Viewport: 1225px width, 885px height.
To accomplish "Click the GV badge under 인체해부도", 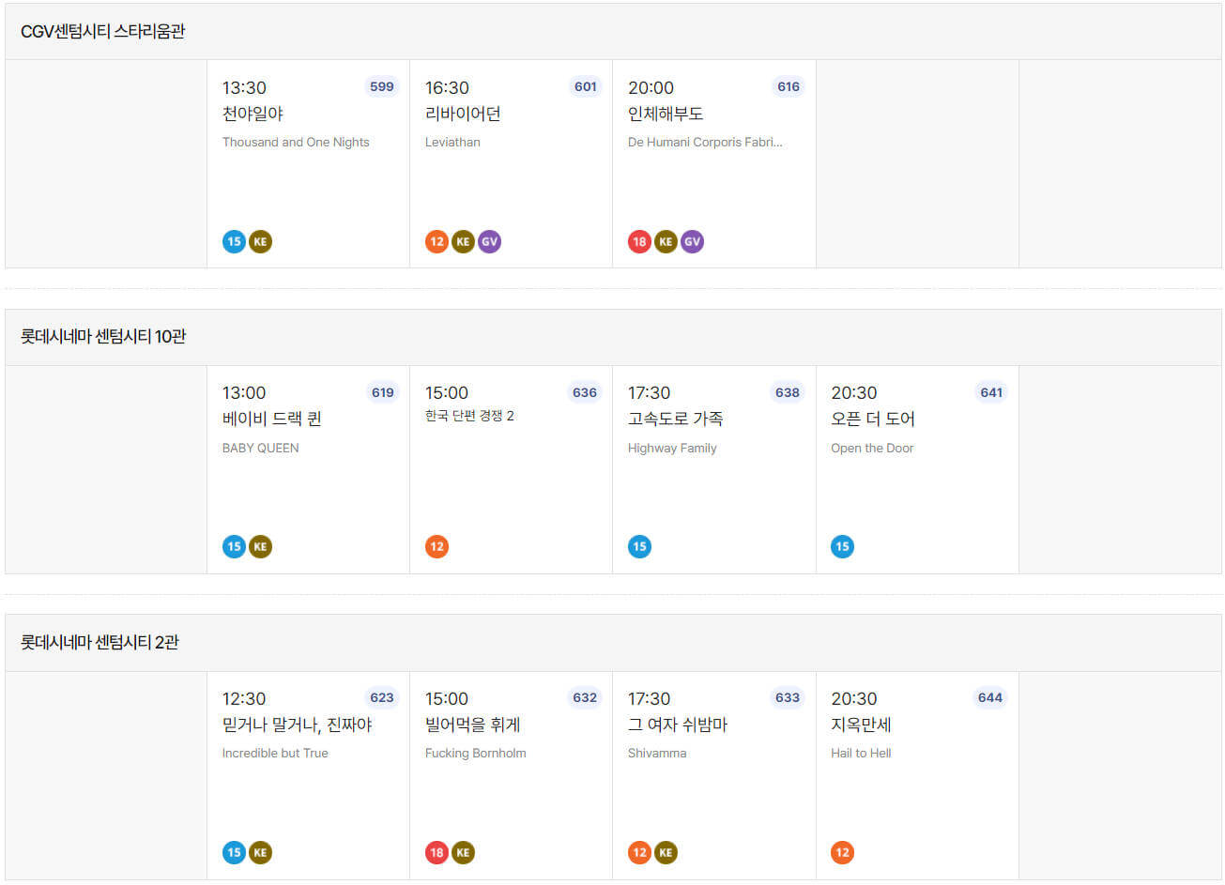I will [x=692, y=241].
